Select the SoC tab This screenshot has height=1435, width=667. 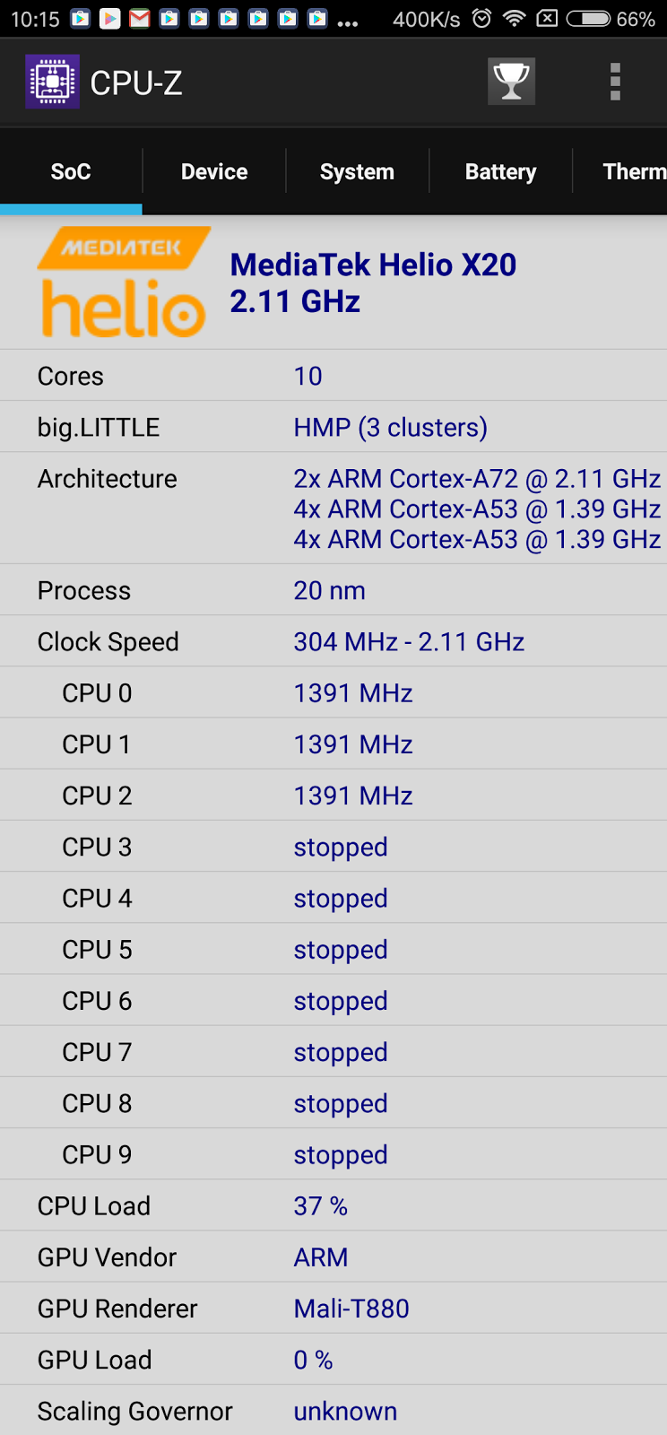(71, 171)
